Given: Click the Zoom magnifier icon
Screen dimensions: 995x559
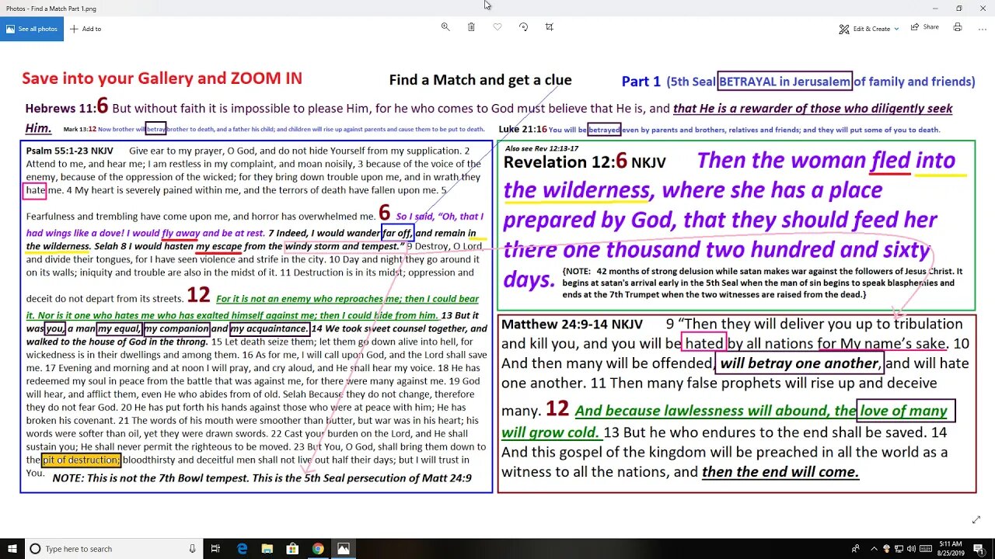Looking at the screenshot, I should click(445, 27).
